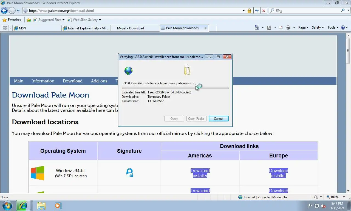Click Europe Download installer link for 64-bit

click(x=279, y=173)
